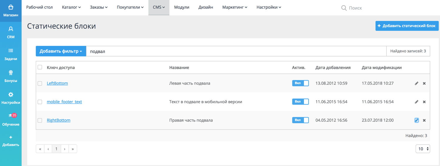Open the Обучение sidebar section
The width and height of the screenshot is (440, 166).
(x=11, y=120)
